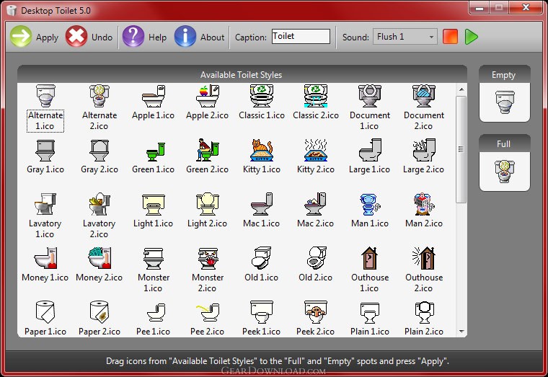Choose the Outhouse 1.ico icon
Viewport: 548px width, 377px height.
[370, 258]
